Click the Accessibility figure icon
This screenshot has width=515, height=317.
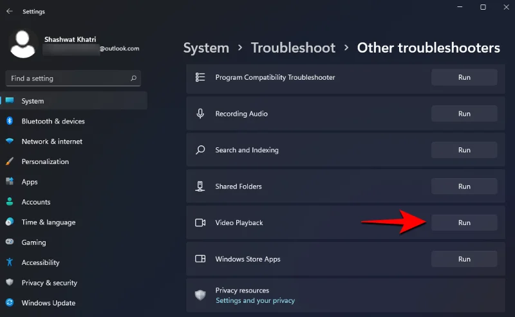pyautogui.click(x=10, y=262)
